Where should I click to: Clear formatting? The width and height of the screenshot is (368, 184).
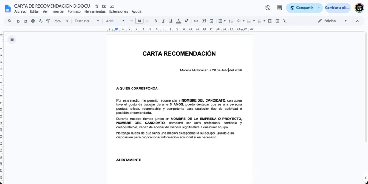(285, 21)
